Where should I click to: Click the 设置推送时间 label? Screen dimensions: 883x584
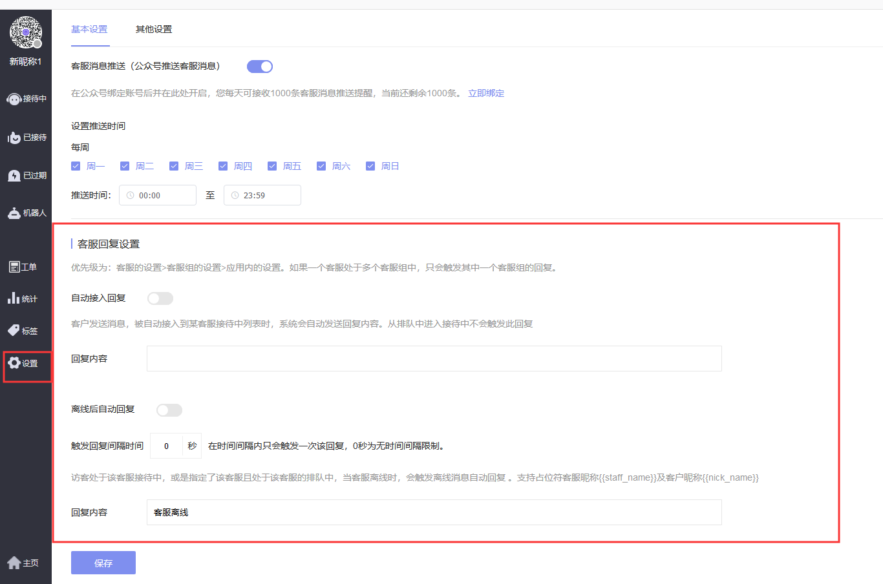(98, 126)
